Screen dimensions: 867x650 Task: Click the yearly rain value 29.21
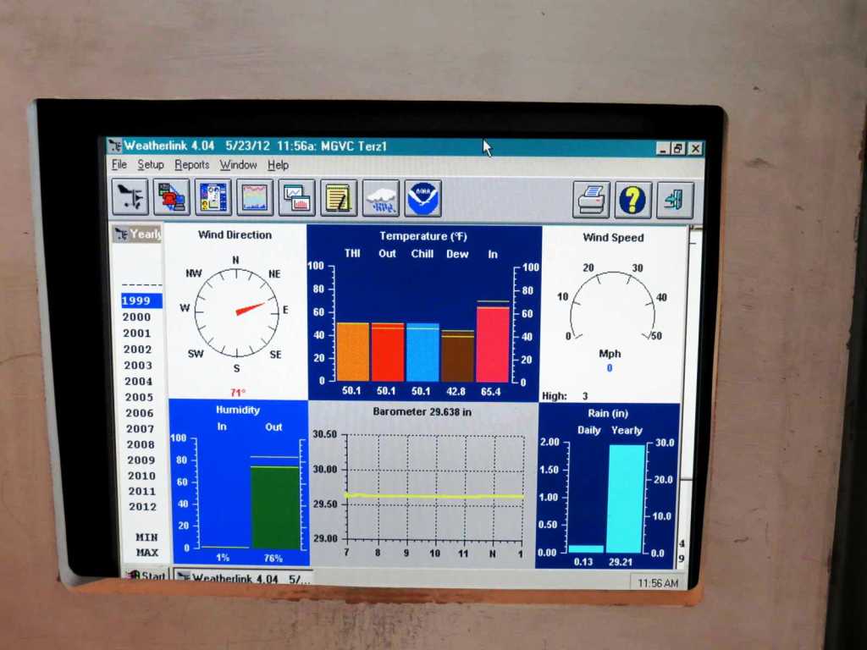point(620,562)
